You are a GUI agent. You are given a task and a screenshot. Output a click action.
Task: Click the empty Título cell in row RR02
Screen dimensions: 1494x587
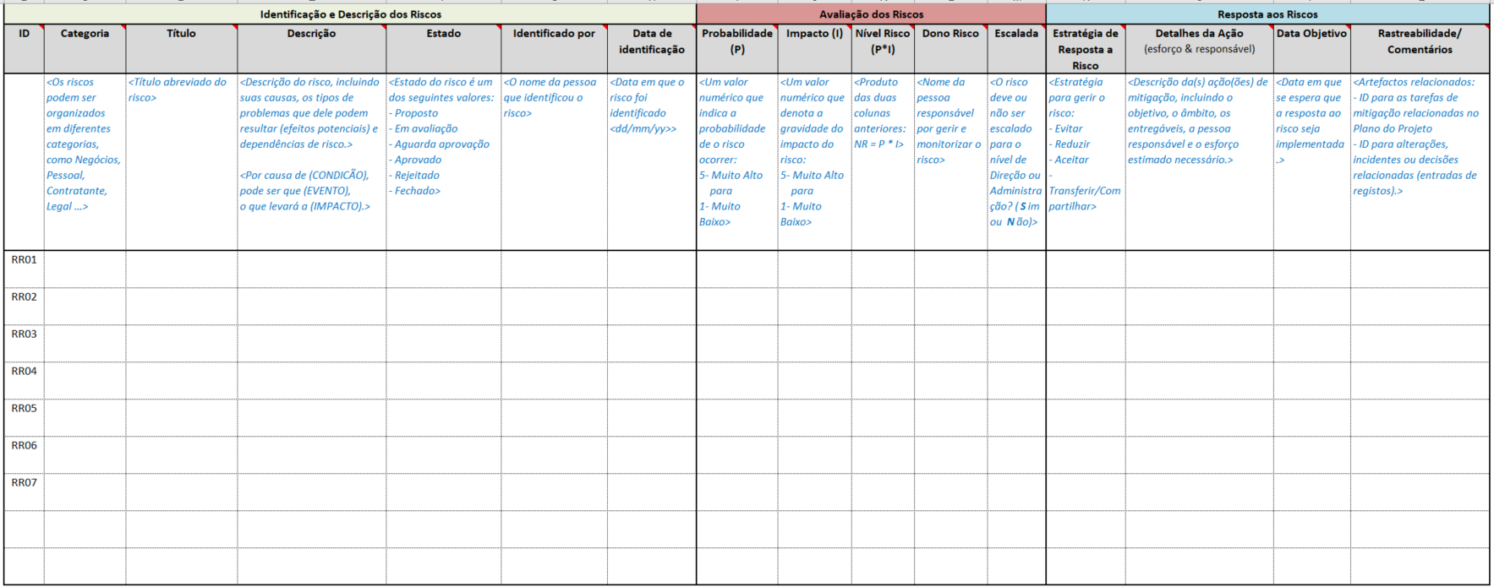181,306
